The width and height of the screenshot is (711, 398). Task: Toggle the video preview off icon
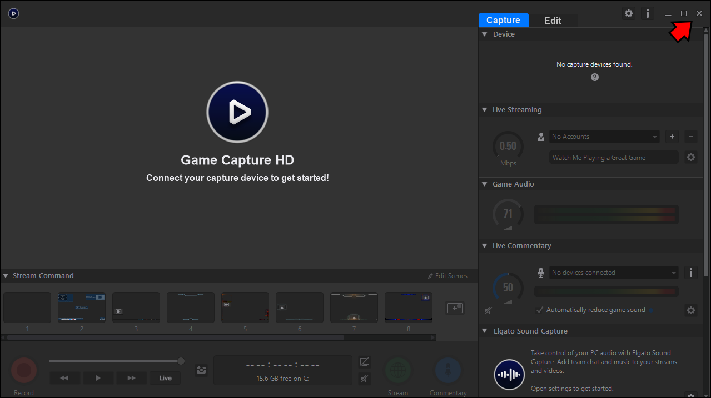point(365,362)
